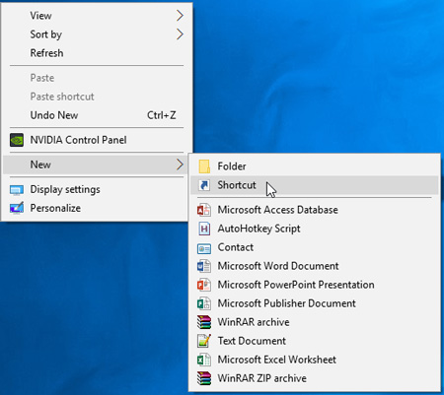
Task: Click the Microsoft Access Database icon
Action: coord(204,210)
